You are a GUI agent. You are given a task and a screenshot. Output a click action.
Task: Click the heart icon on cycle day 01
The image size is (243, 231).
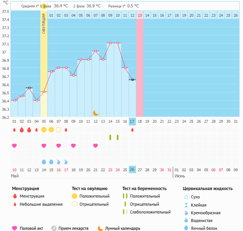point(14,146)
